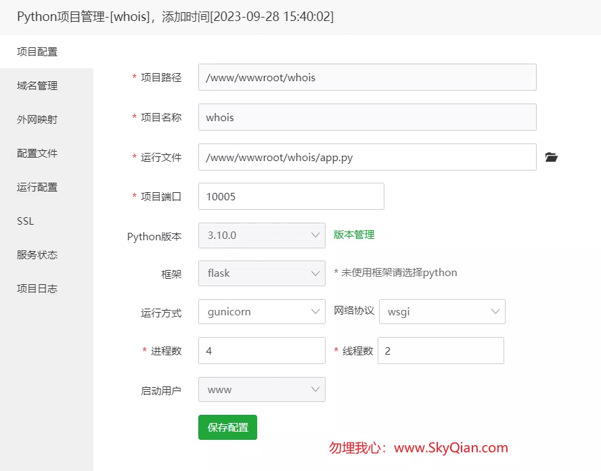The height and width of the screenshot is (471, 601).
Task: Switch to the SSL tab
Action: [x=24, y=221]
